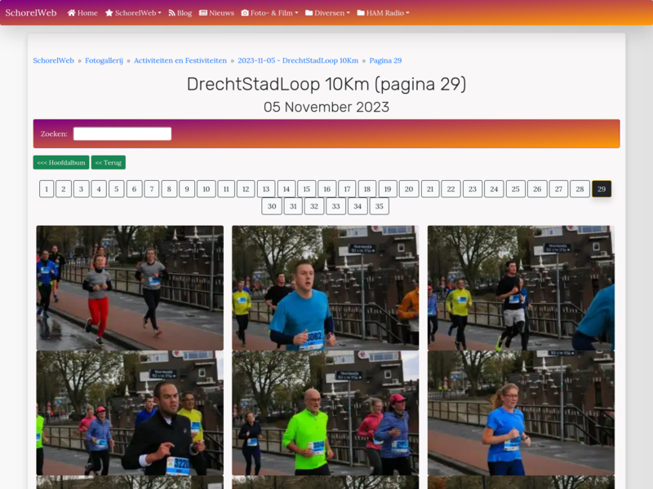This screenshot has width=653, height=489.
Task: Click the star icon beside SchorelWeb menu
Action: coord(109,13)
